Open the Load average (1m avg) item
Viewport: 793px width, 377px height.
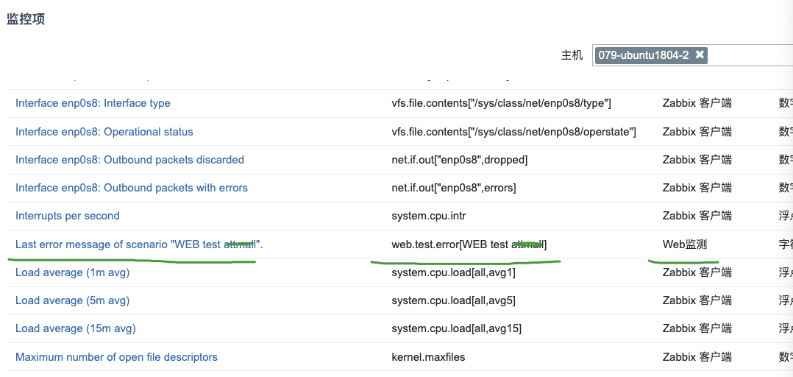(72, 272)
